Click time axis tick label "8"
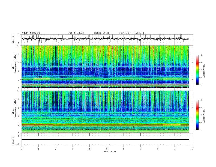 [x=158, y=149]
